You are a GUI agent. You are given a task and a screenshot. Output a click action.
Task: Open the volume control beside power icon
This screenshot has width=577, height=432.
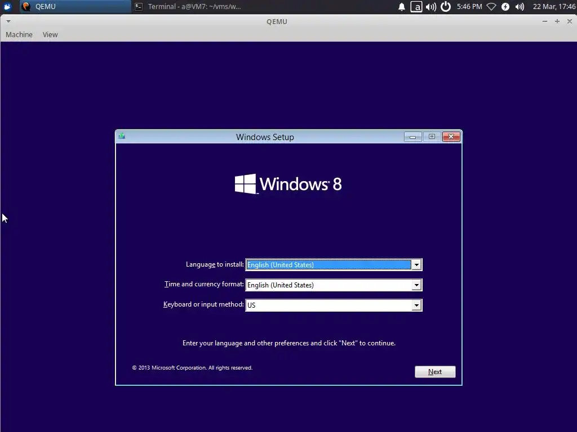(431, 7)
